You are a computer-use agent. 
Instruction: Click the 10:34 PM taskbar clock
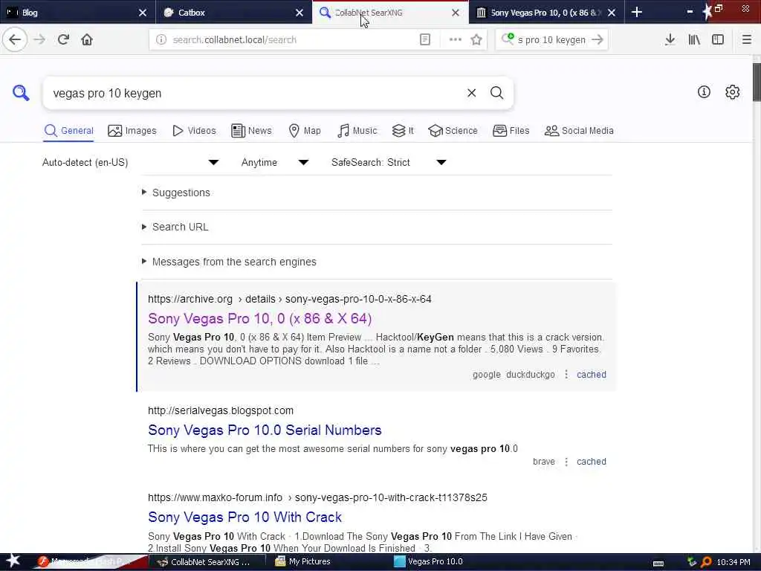[734, 562]
